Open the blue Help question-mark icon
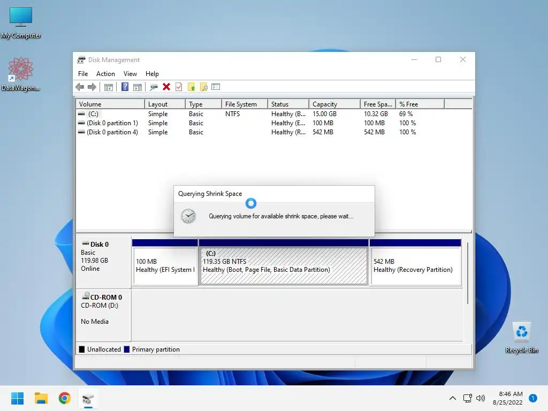Viewport: 548px width, 411px height. (125, 87)
